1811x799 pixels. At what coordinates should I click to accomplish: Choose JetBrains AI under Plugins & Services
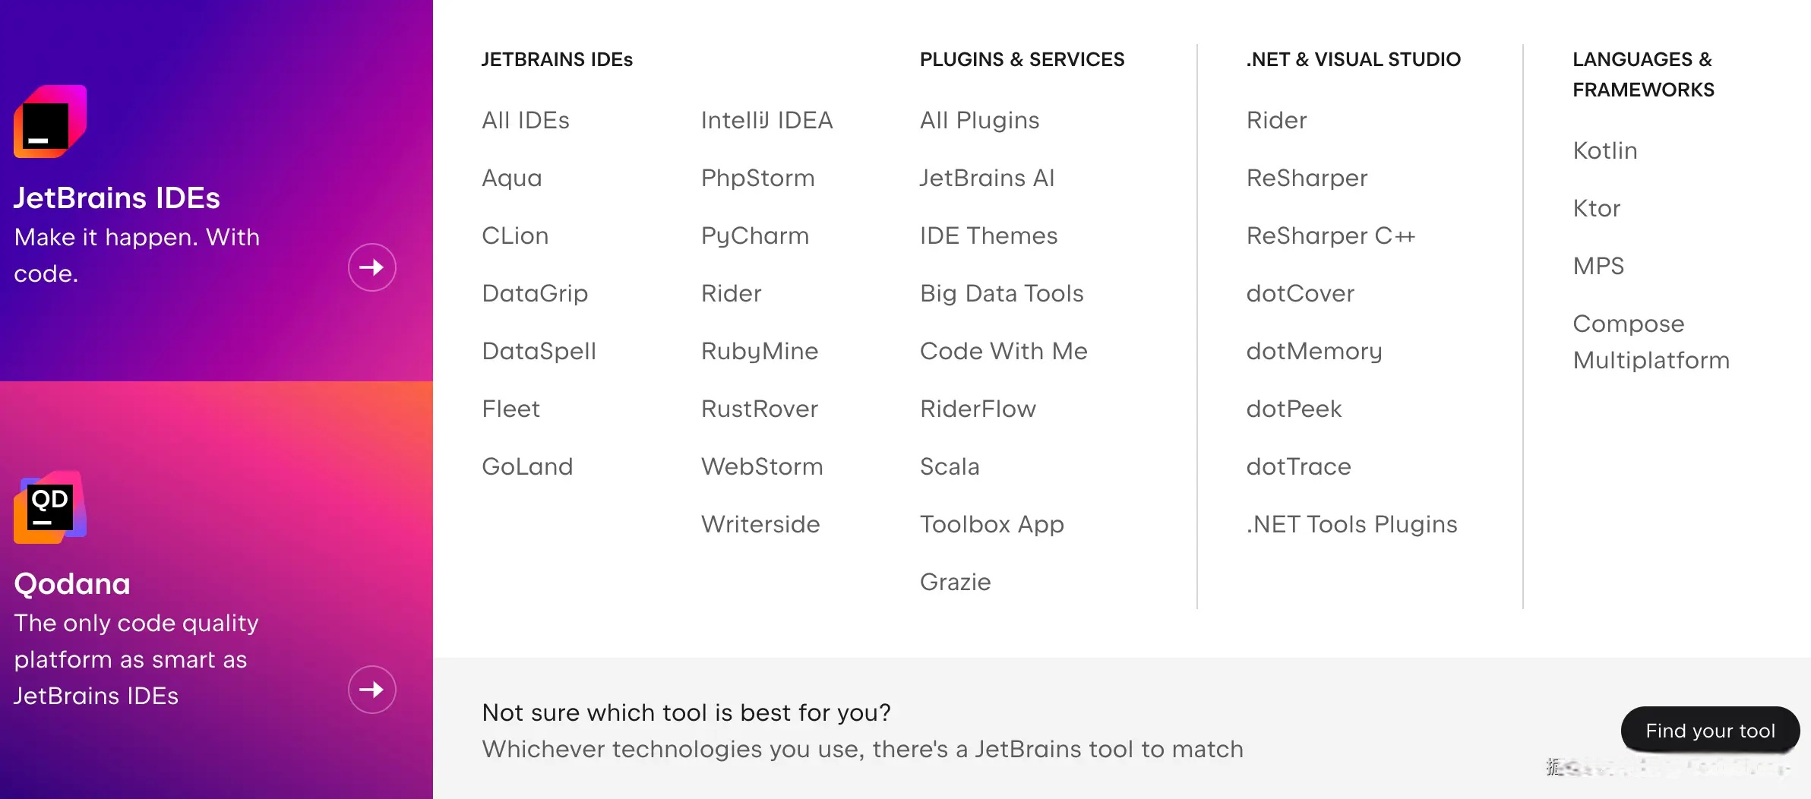[x=987, y=178]
